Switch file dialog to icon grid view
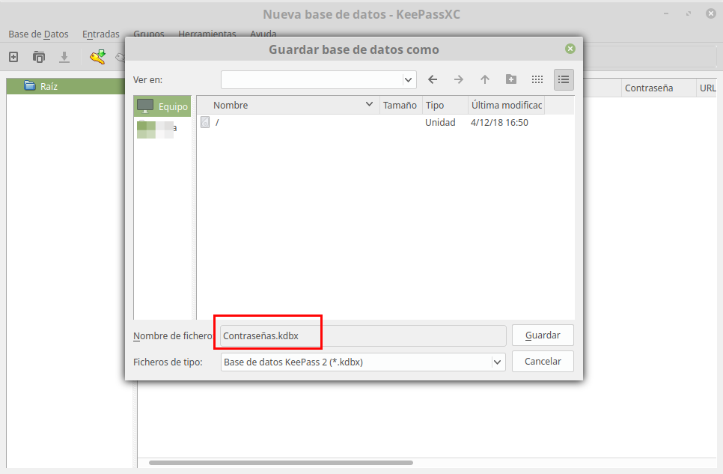 [537, 79]
